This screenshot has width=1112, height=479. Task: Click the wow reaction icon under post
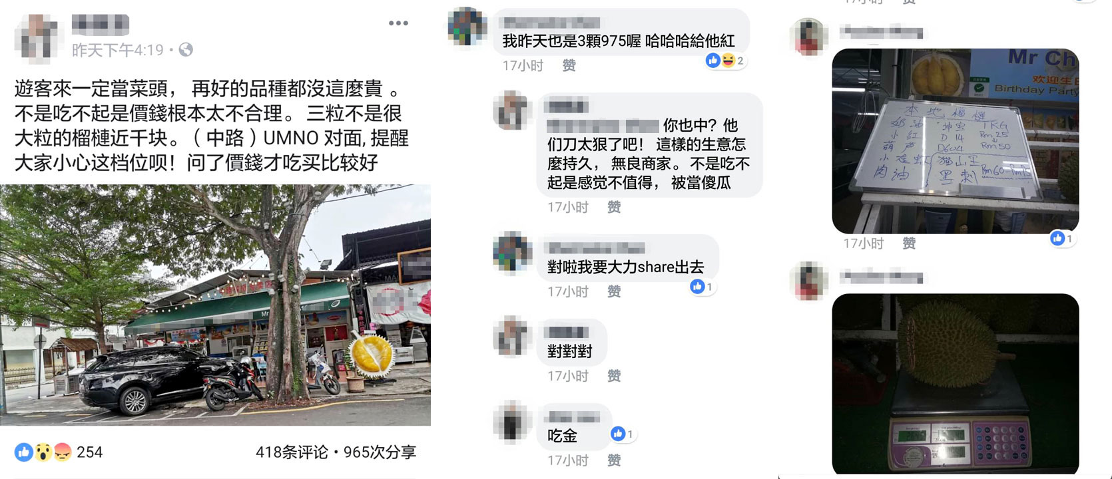tap(43, 452)
